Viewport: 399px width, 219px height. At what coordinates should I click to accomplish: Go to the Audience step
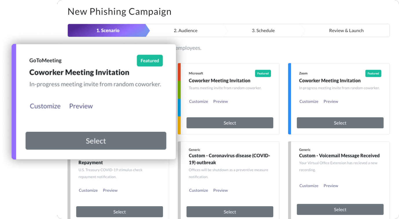[x=185, y=31]
